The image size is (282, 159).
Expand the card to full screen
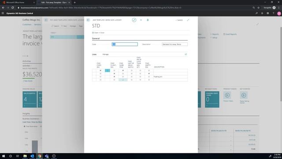[x=188, y=20]
